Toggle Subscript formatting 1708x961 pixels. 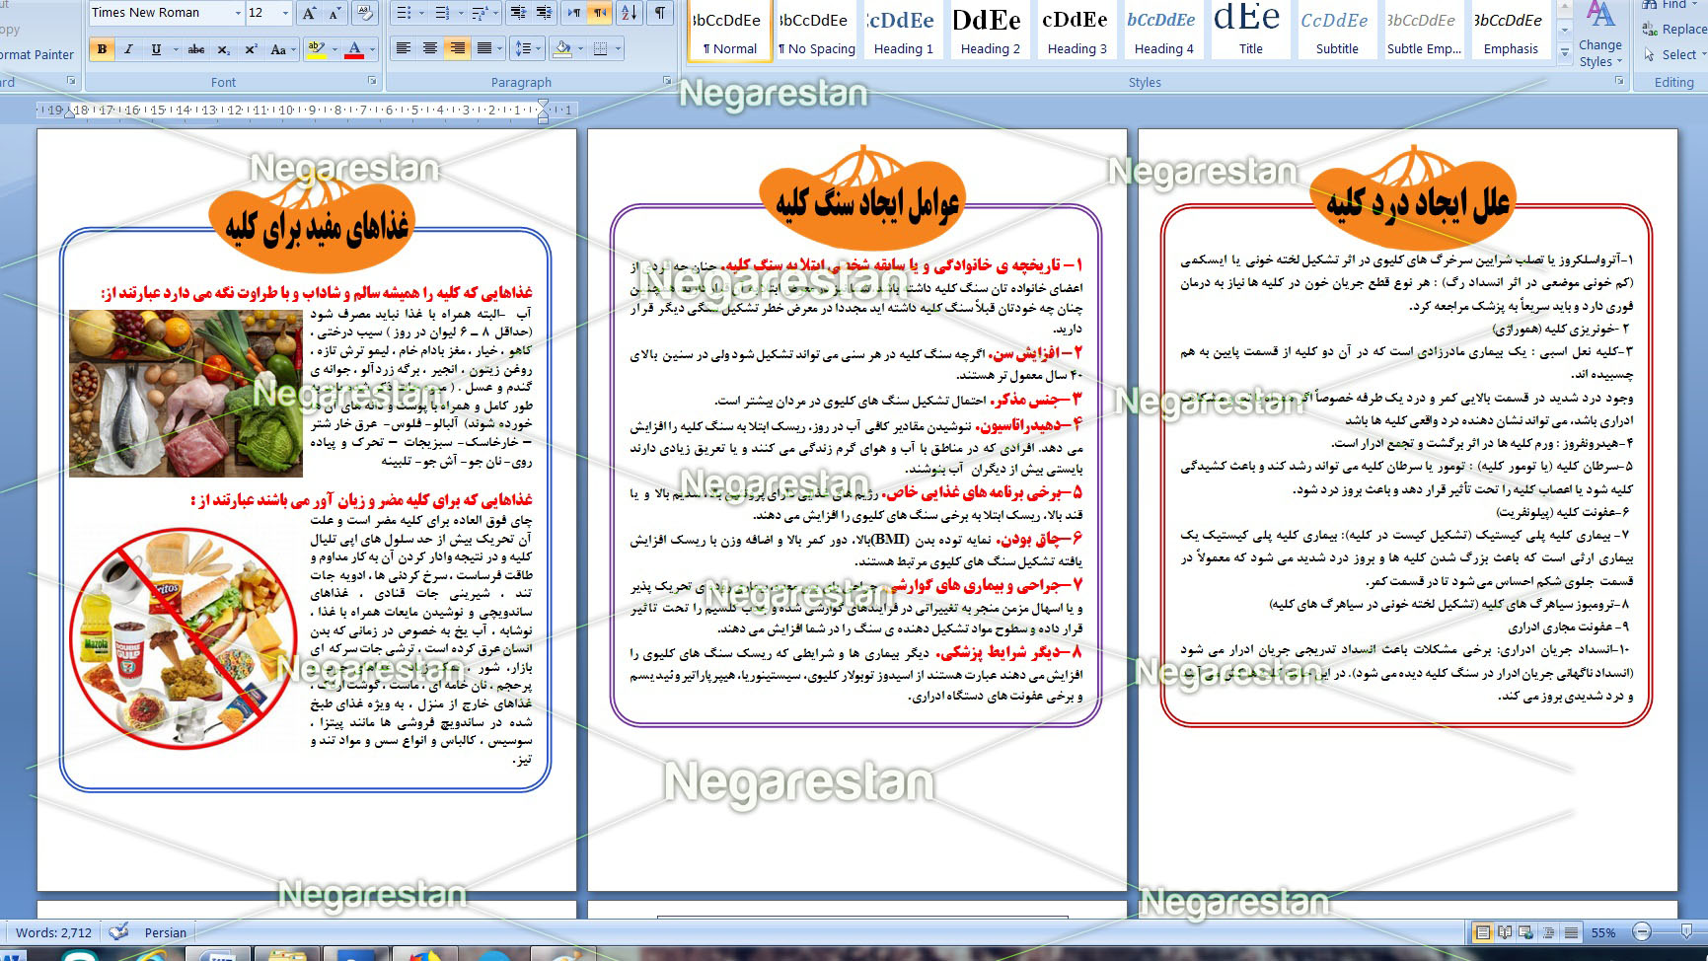(x=224, y=49)
